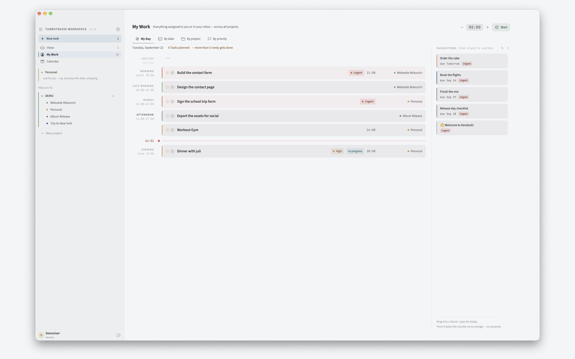The height and width of the screenshot is (359, 575).
Task: Select My Work in the sidebar
Action: [x=80, y=55]
